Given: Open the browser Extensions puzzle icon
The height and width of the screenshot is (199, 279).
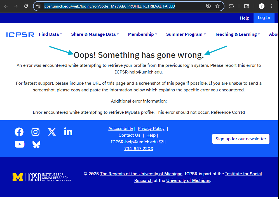Looking at the screenshot, I should [231, 6].
